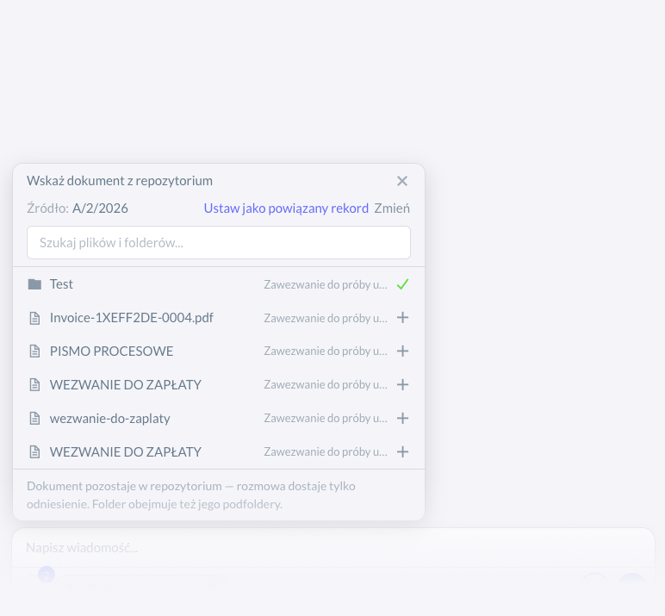Click 'Ustaw jako powiązany rekord' link

286,208
